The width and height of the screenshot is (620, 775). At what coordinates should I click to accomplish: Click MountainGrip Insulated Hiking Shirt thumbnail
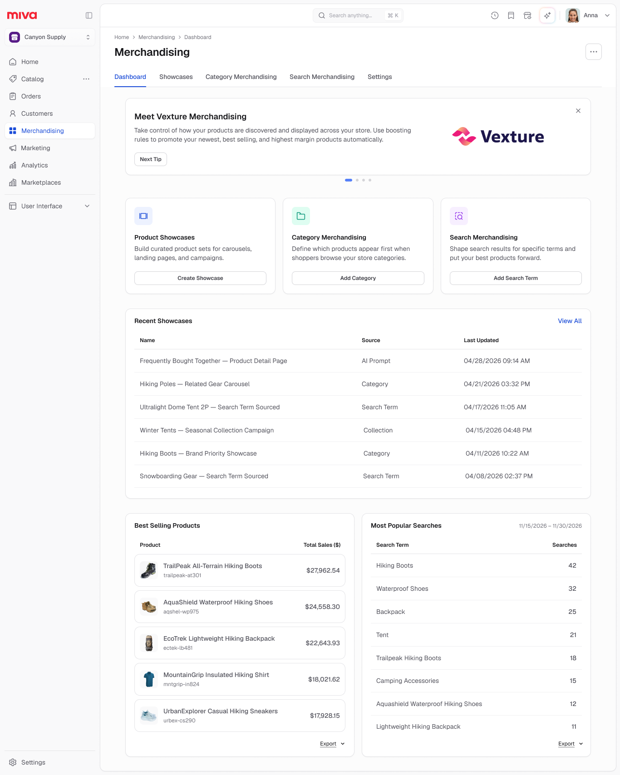point(149,679)
